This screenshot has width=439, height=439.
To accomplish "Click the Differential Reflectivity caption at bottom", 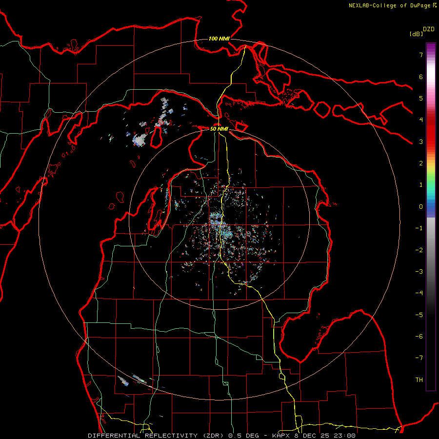I will pyautogui.click(x=221, y=436).
